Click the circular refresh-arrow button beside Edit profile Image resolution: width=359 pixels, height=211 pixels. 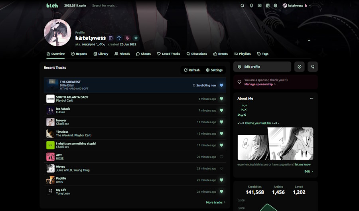313,67
